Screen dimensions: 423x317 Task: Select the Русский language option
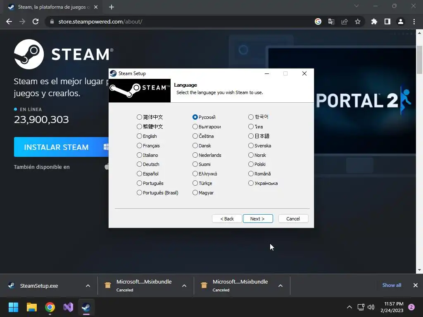click(x=204, y=117)
